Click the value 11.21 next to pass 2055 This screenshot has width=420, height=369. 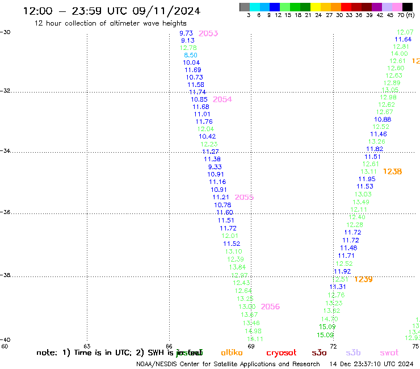click(221, 197)
